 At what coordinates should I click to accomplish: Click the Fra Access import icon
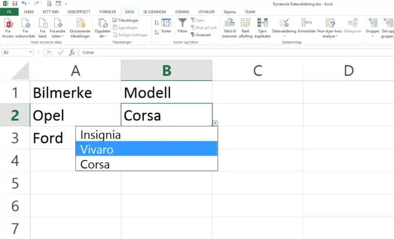[8, 24]
